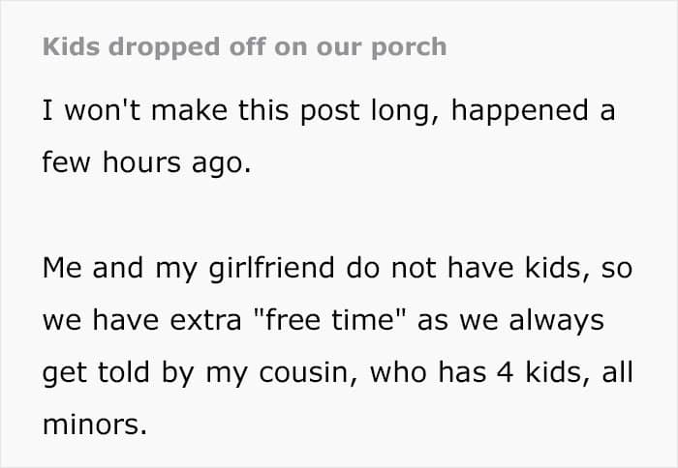Click the word 'cousin' in the post

(x=308, y=372)
